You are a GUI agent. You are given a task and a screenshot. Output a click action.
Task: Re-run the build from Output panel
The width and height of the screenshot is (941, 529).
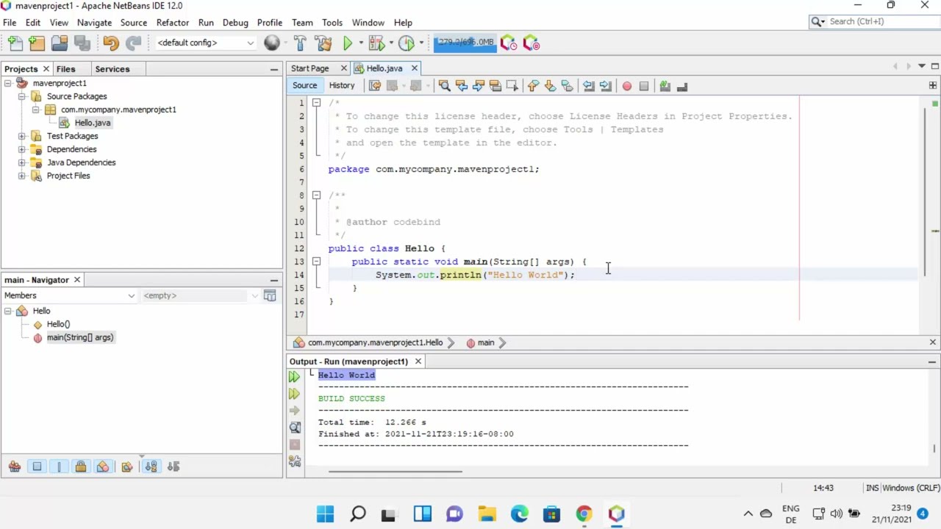294,377
